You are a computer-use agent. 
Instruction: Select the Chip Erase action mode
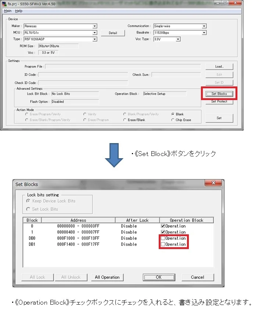click(173, 120)
